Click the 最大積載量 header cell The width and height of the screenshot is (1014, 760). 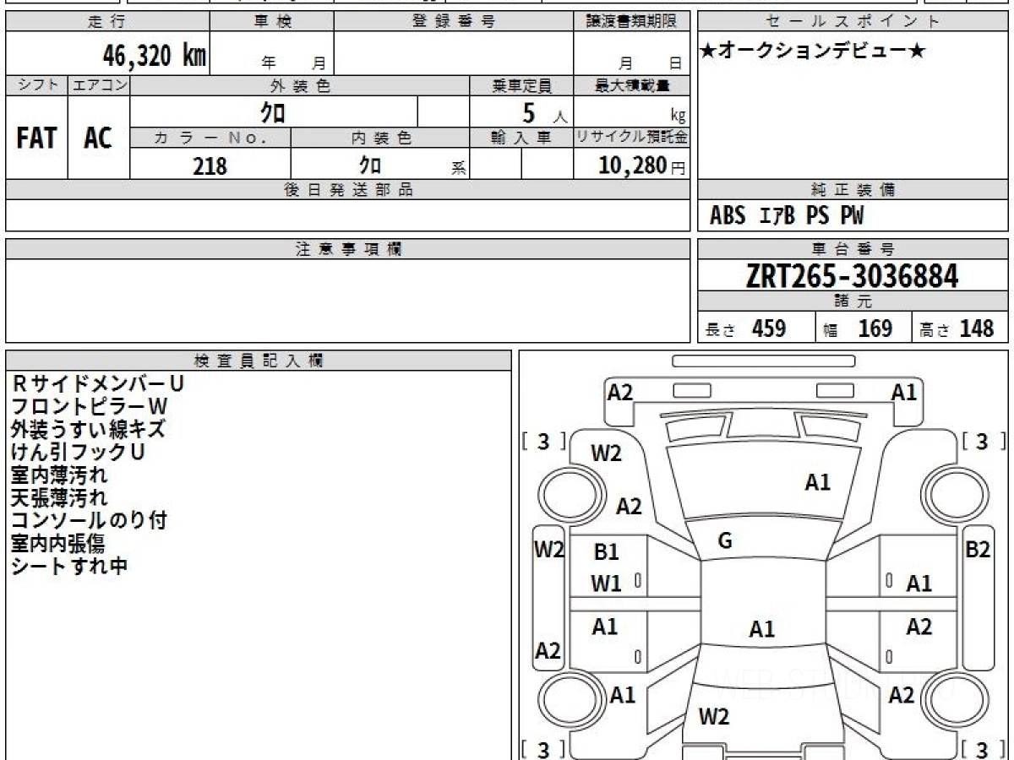tap(631, 86)
